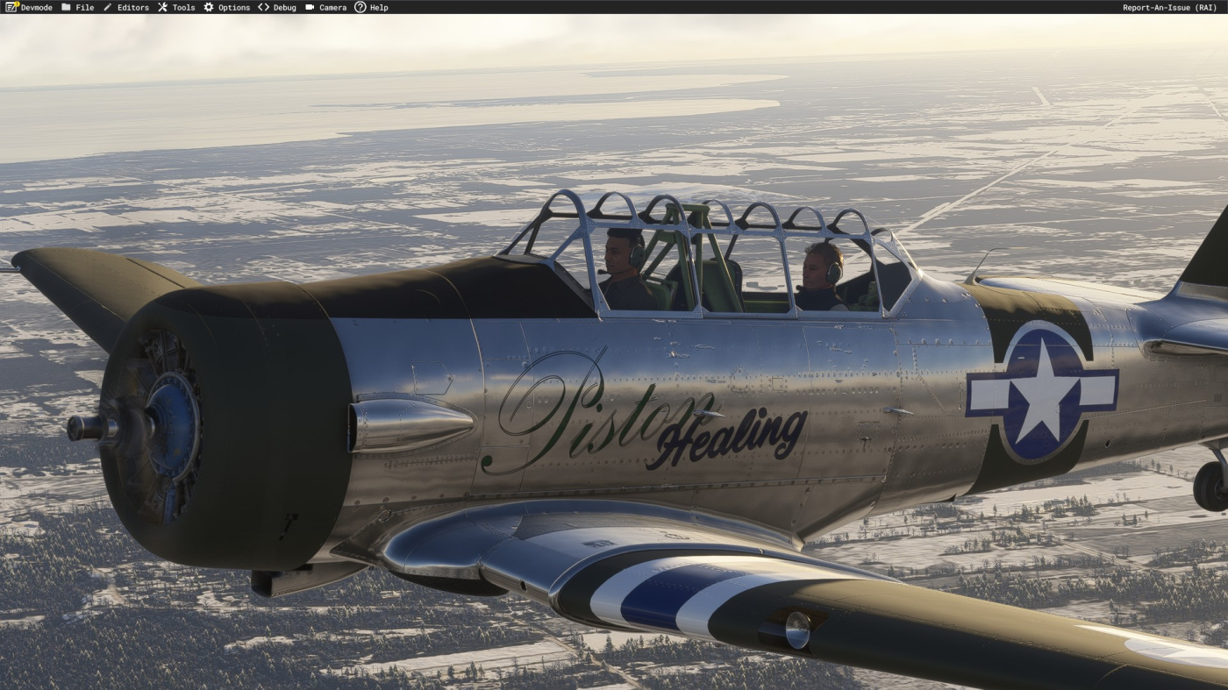
Task: Click the Camera video icon
Action: pos(310,7)
